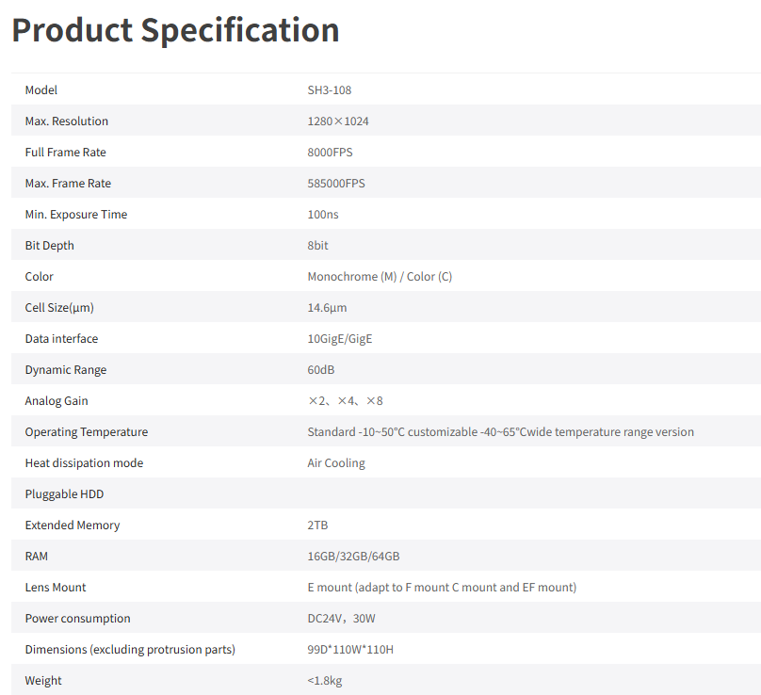
Task: Click the Analog Gain ×2、×4、×8 value
Action: (346, 401)
